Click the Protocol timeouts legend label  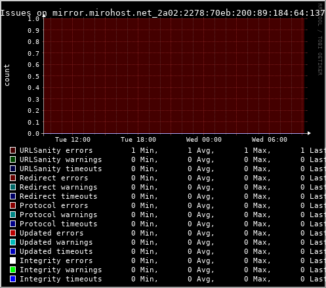58,224
